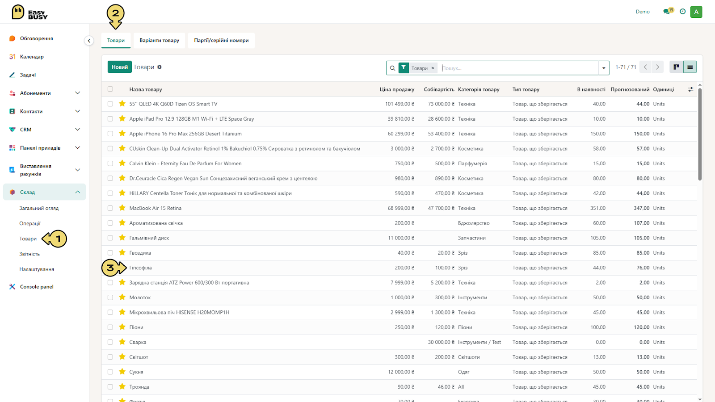This screenshot has height=402, width=715.
Task: Check the Ароматизована свічка row
Action: coord(110,223)
